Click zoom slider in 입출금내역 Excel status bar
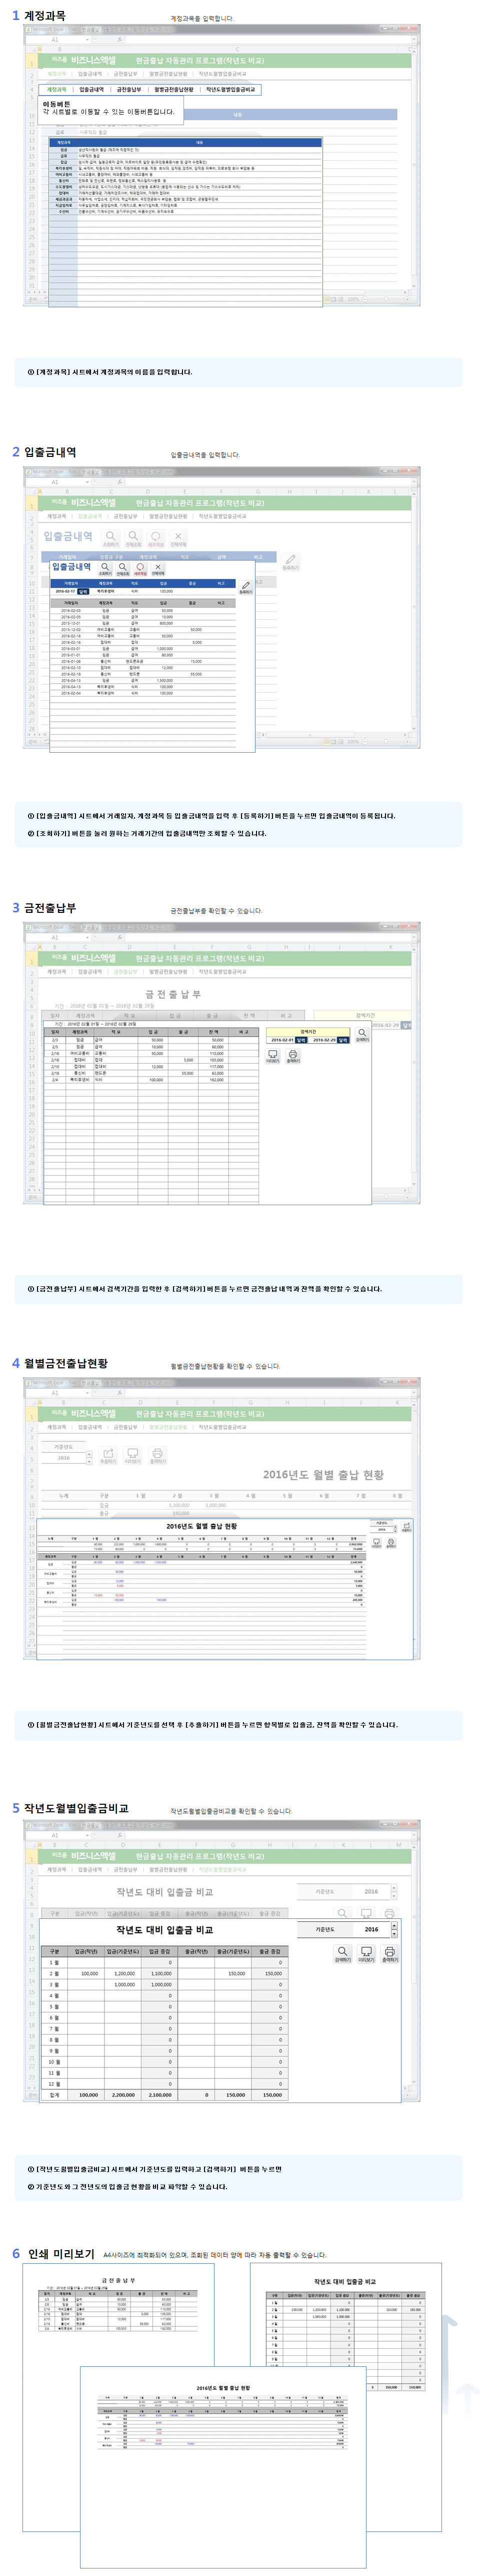Viewport: 495px width, 2576px height. pyautogui.click(x=385, y=742)
